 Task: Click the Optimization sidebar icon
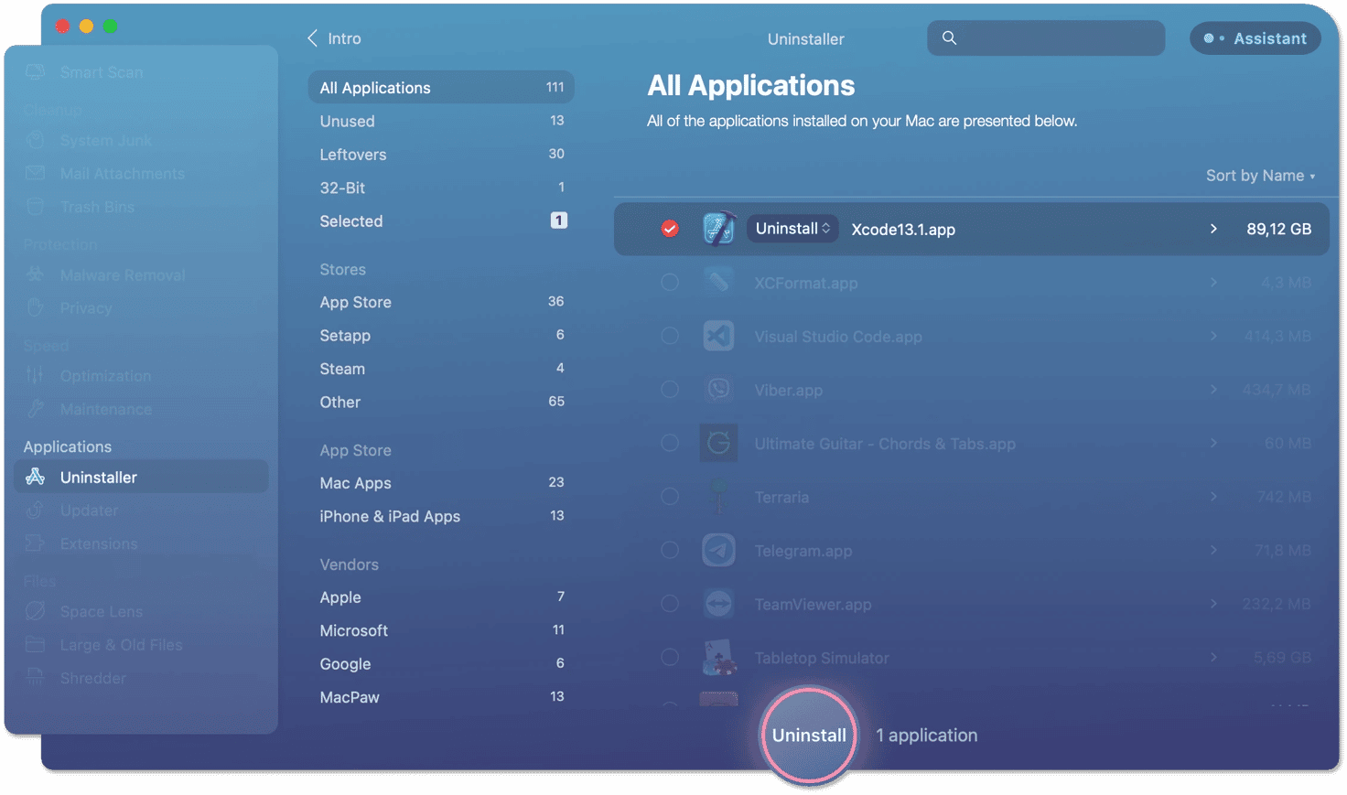[36, 375]
